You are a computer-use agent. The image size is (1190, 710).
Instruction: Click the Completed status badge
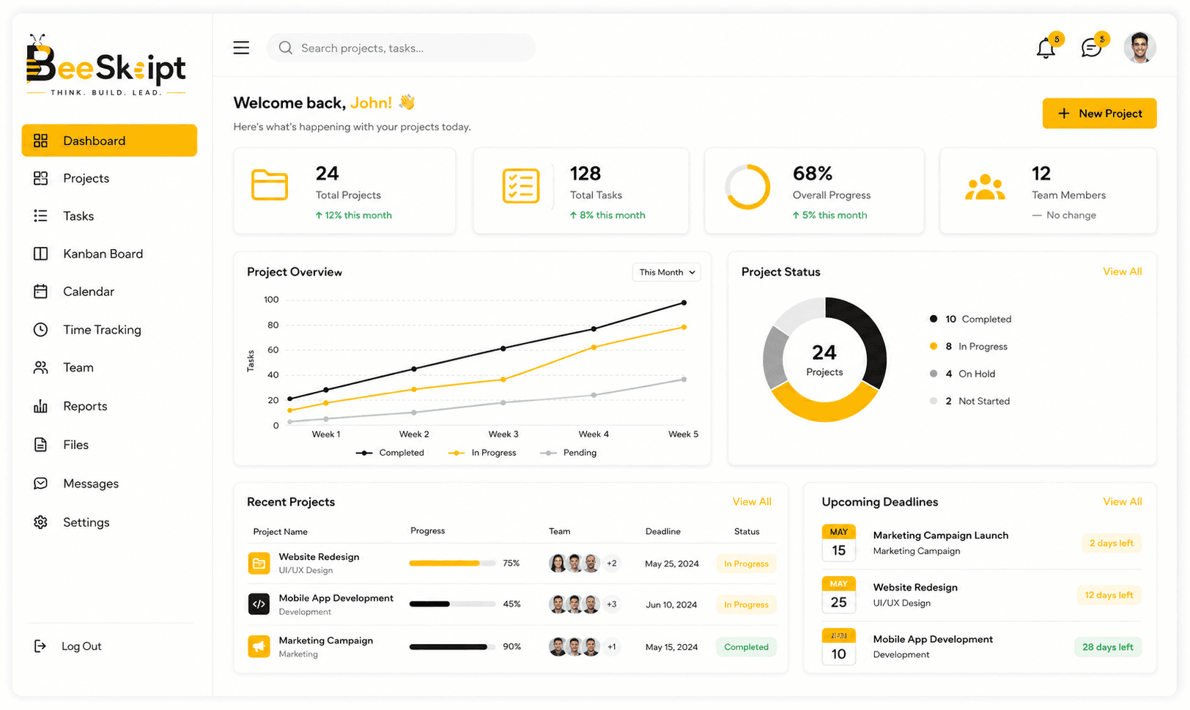(x=746, y=648)
